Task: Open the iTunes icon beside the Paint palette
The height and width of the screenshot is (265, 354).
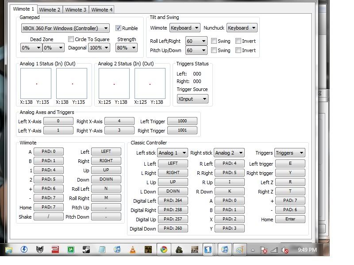Action: pyautogui.click(x=225, y=250)
